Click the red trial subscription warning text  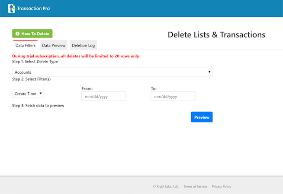[76, 56]
